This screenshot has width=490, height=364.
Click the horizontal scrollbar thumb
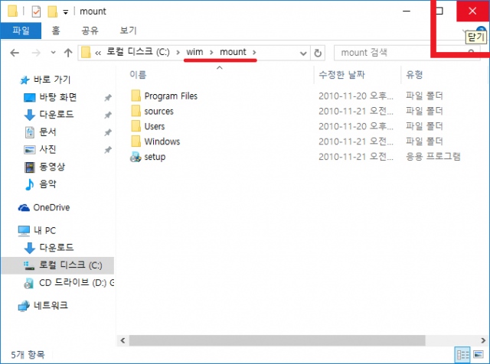pos(277,340)
